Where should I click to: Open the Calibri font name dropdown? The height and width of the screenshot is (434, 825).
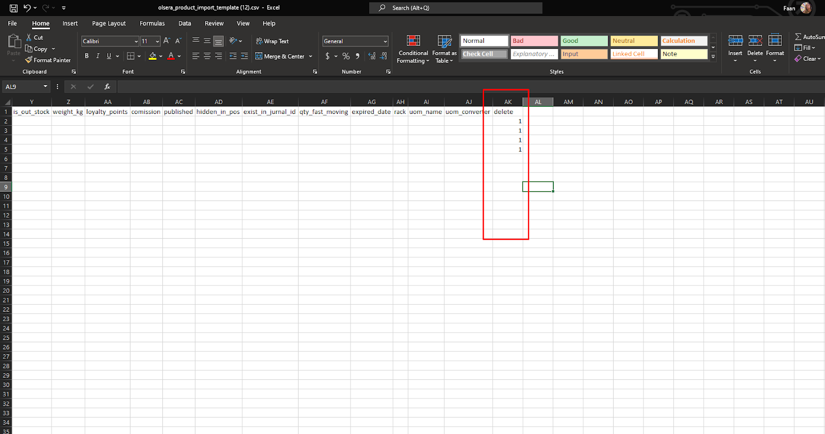coord(136,41)
